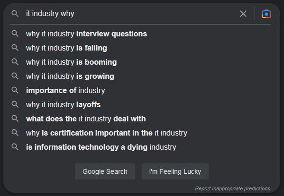Click magnifier icon beside 'dying industry' suggestion
This screenshot has width=284, height=196.
tap(15, 147)
